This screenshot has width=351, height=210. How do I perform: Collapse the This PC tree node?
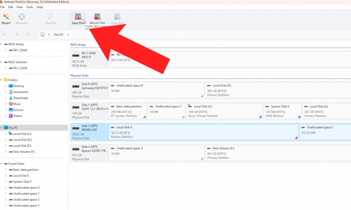click(1, 127)
